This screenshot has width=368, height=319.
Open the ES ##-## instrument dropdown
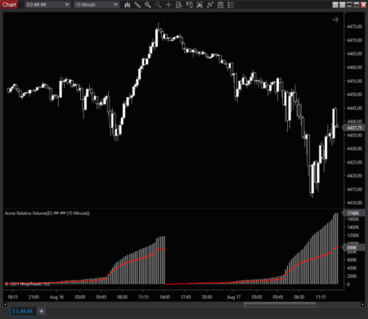pyautogui.click(x=47, y=5)
